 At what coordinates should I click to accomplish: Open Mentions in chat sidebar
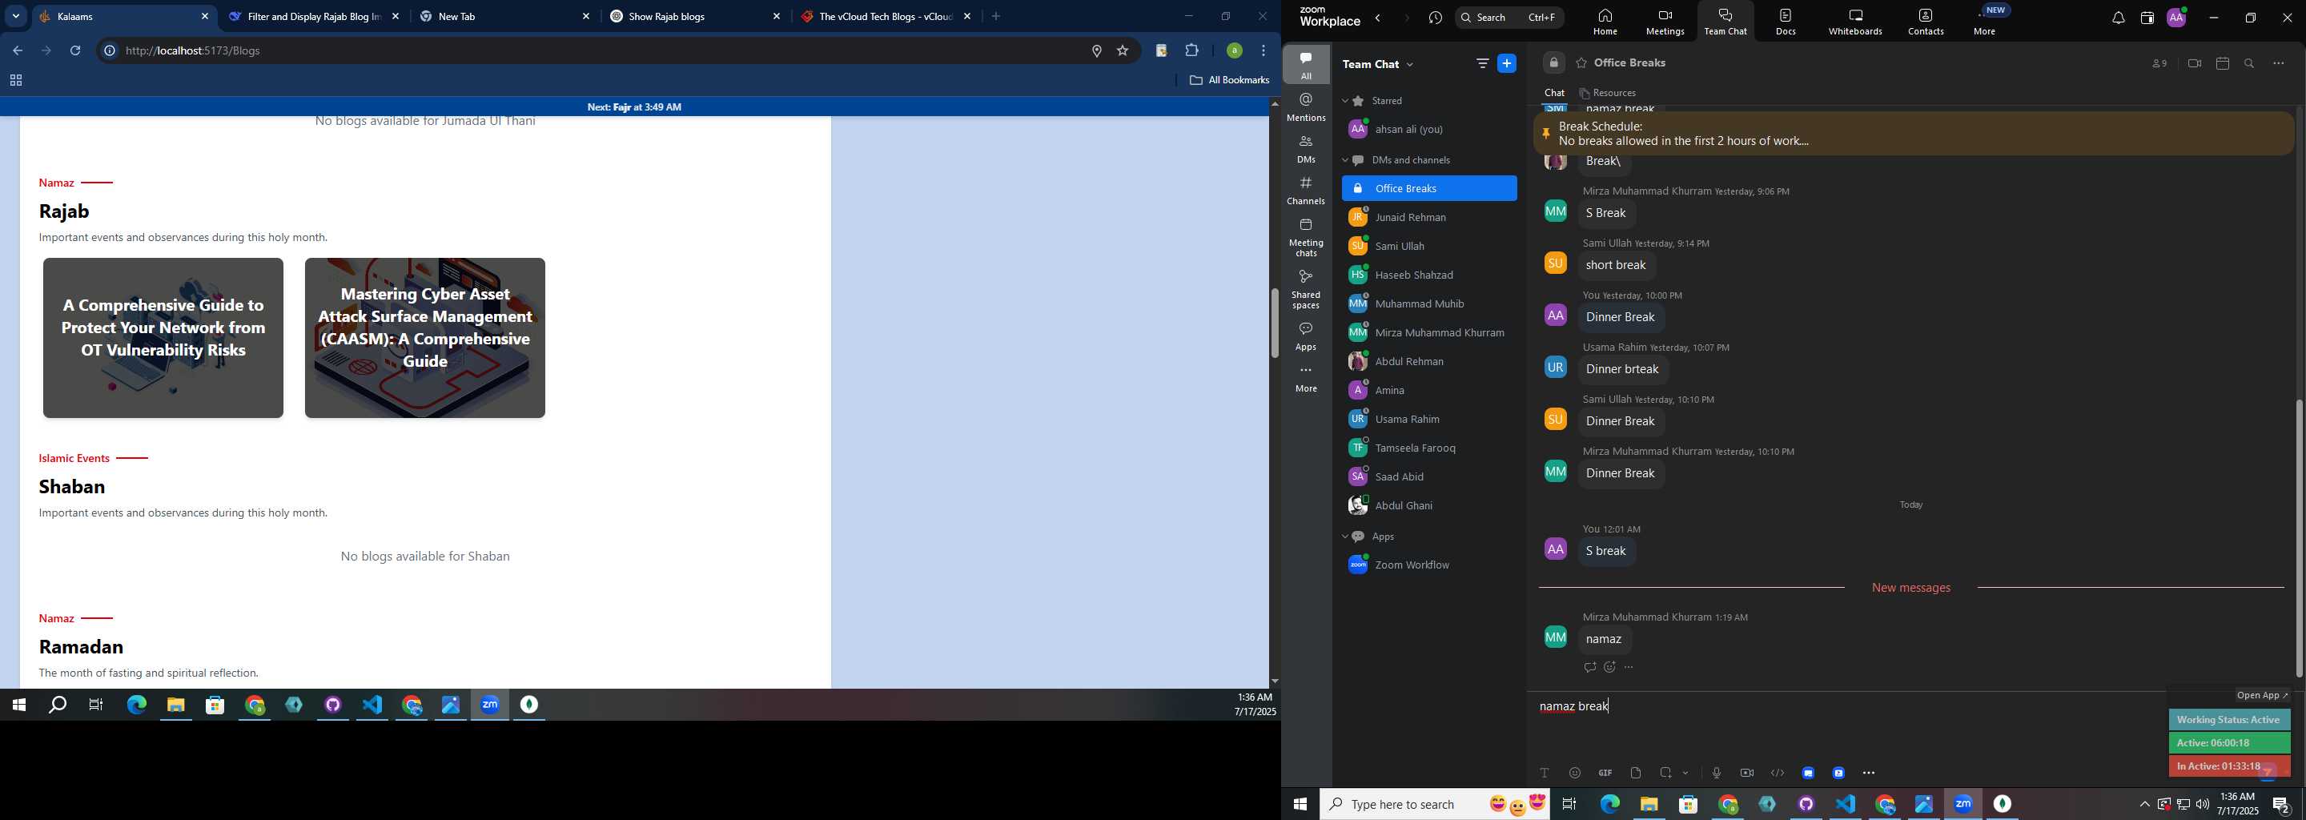coord(1306,107)
